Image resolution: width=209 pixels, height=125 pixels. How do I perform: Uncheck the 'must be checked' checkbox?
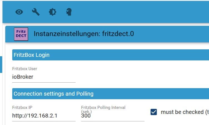(153, 112)
